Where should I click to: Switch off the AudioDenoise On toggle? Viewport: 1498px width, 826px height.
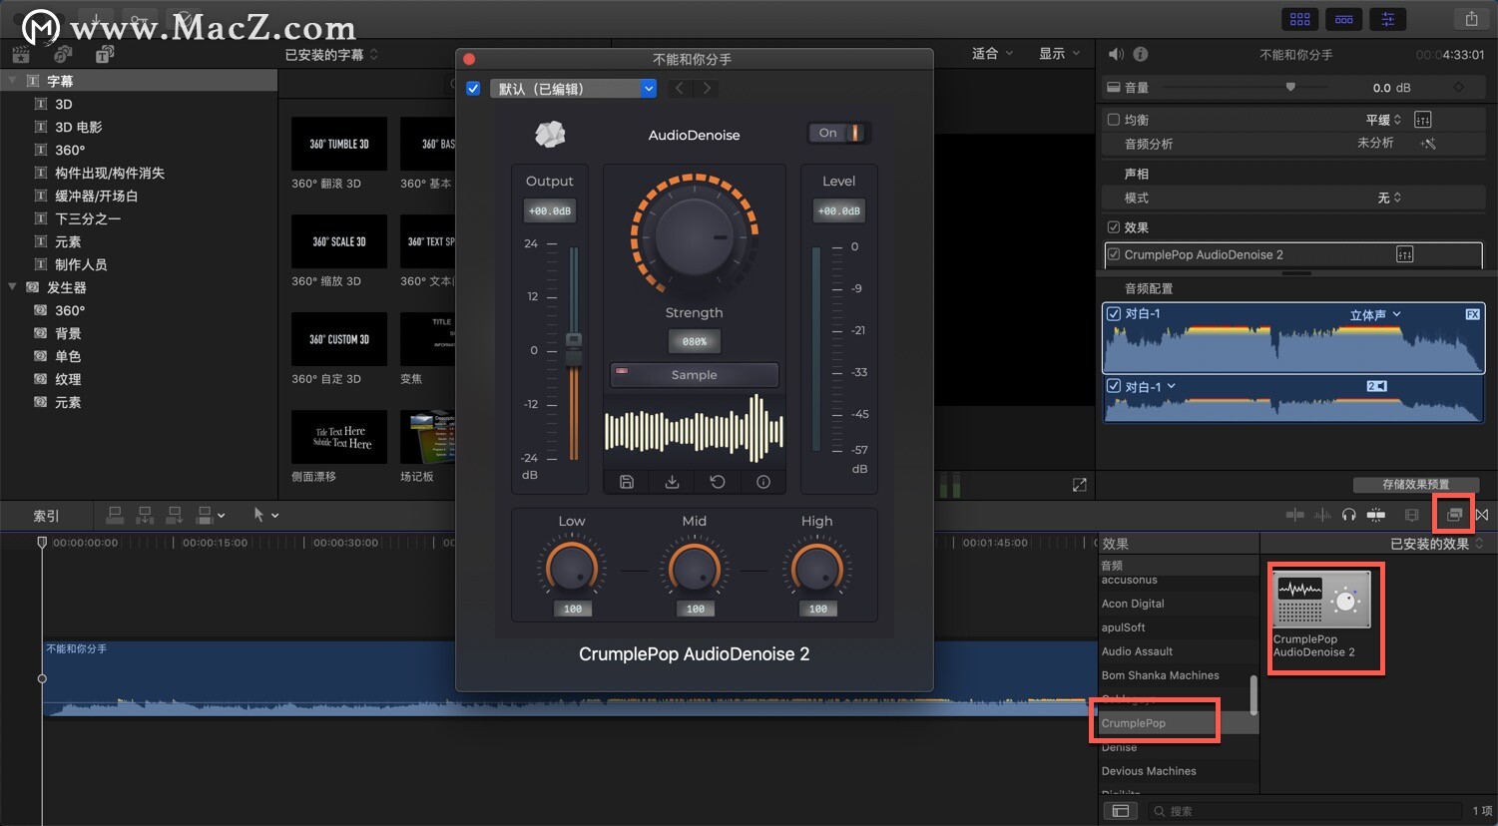tap(838, 133)
